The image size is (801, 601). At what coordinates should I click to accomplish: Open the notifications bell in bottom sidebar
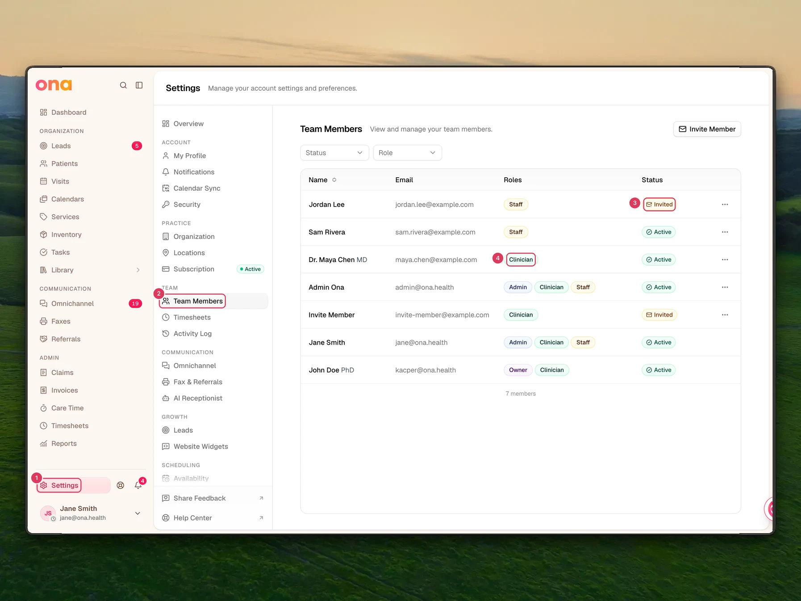click(x=138, y=485)
